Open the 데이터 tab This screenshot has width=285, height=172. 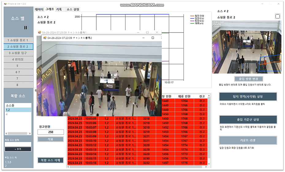coord(39,9)
